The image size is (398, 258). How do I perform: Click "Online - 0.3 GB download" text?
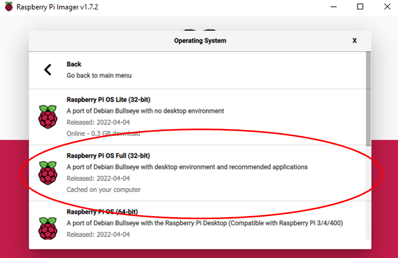click(x=103, y=133)
